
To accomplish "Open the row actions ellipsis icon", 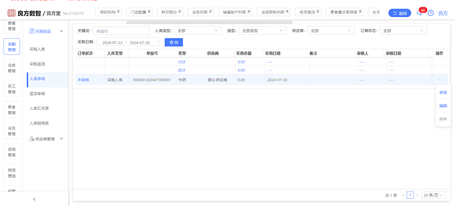I will pos(440,80).
